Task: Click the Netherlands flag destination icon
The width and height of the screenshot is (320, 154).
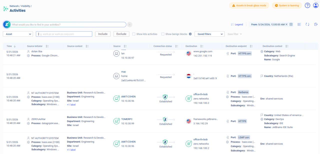Action: coord(189,76)
